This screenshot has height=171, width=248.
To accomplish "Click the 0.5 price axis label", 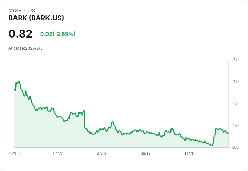I will [235, 147].
